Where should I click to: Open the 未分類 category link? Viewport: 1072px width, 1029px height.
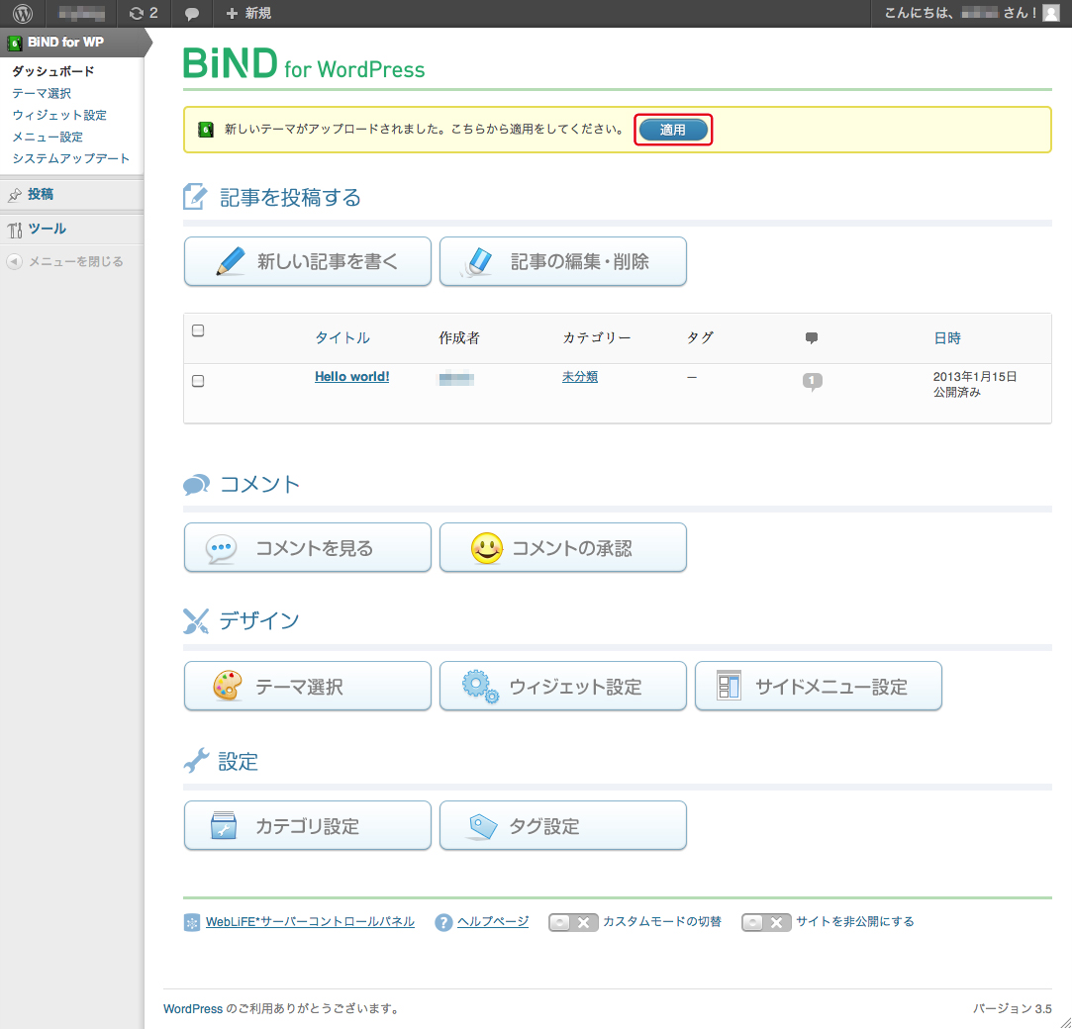point(580,377)
